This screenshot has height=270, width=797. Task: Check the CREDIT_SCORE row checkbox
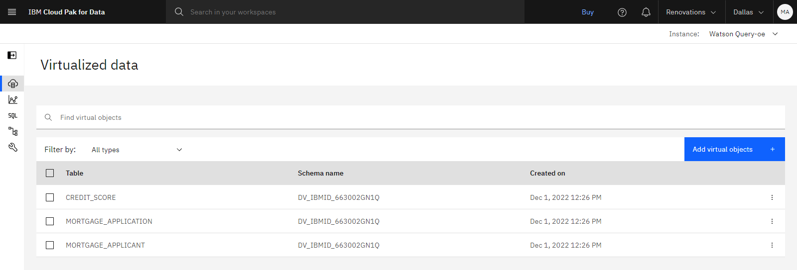50,197
